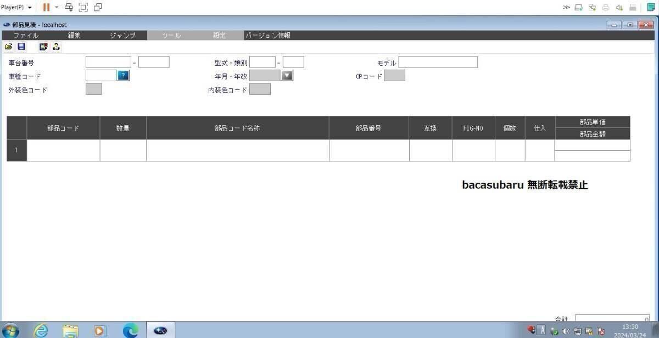This screenshot has width=659, height=338.
Task: Click the 部品単価 header label
Action: (593, 122)
